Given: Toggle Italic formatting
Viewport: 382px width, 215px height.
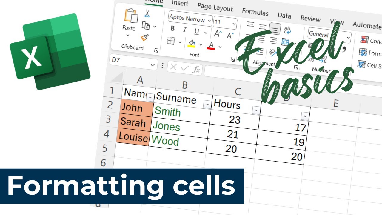Looking at the screenshot, I should point(185,30).
